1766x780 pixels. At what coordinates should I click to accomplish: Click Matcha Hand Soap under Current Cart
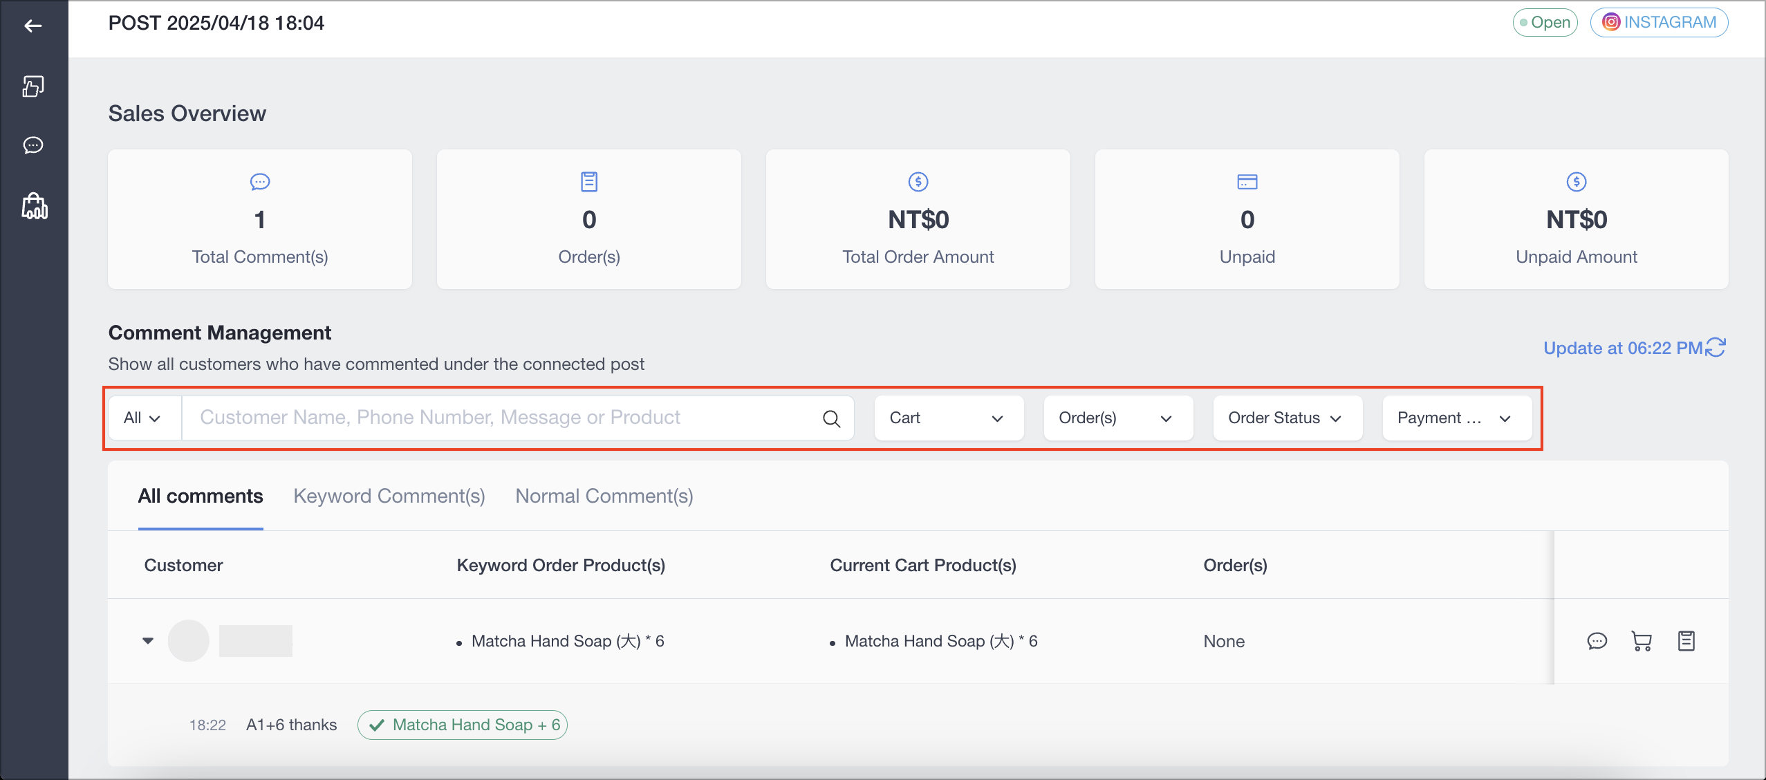(x=941, y=641)
